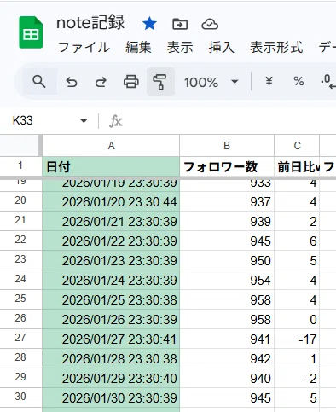Select row 20 header
The width and height of the screenshot is (336, 412).
(20, 200)
